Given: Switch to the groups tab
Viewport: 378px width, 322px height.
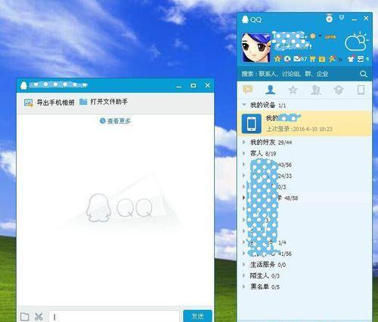Looking at the screenshot, I should tap(315, 90).
